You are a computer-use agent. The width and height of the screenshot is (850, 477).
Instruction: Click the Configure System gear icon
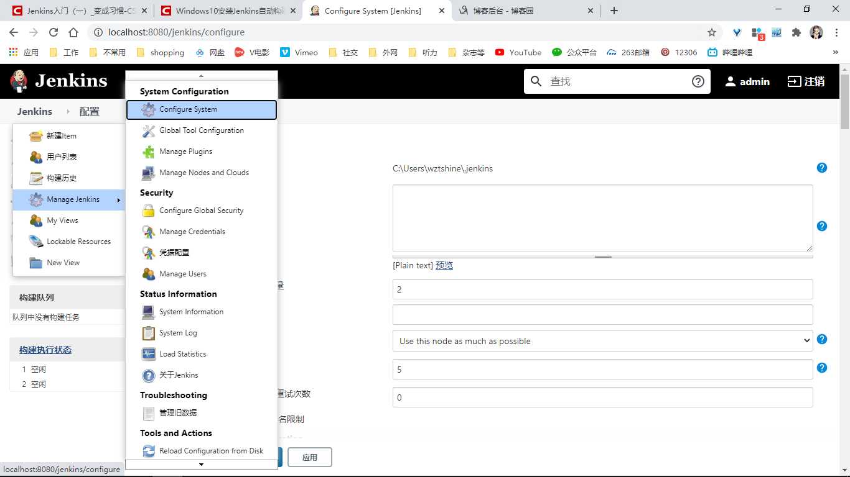(x=148, y=110)
